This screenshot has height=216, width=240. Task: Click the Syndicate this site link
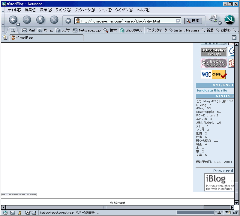(212, 91)
